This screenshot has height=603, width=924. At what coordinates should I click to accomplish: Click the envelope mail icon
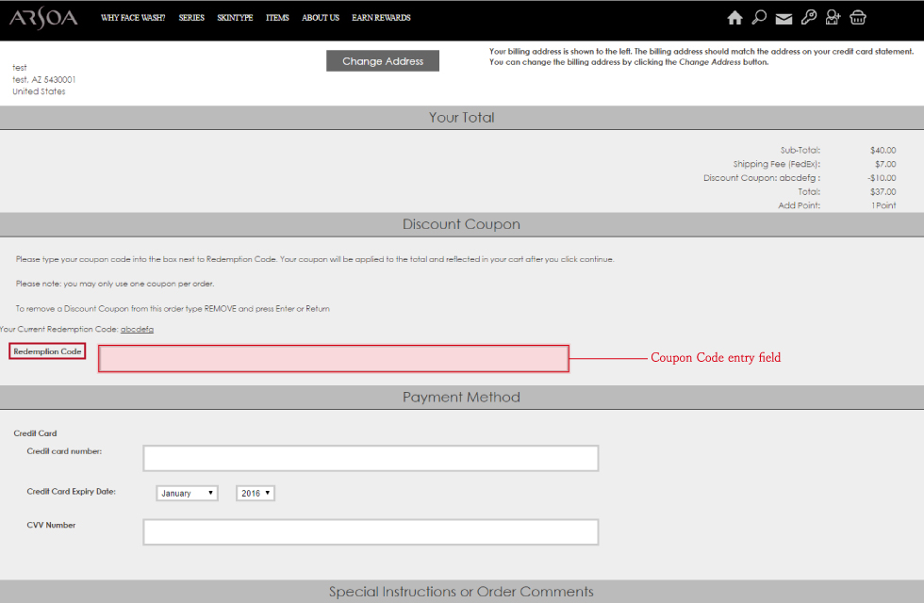point(784,19)
